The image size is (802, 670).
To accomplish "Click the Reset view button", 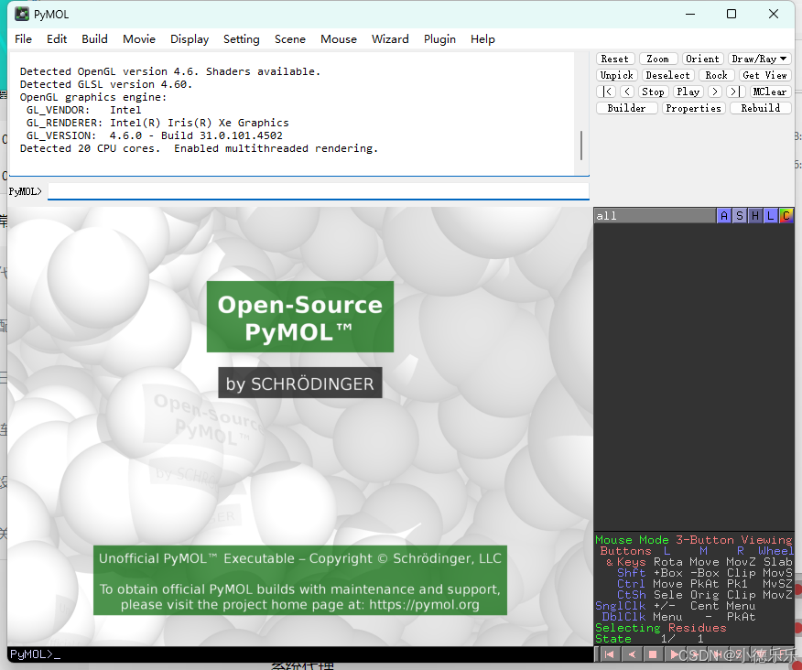I will [615, 59].
